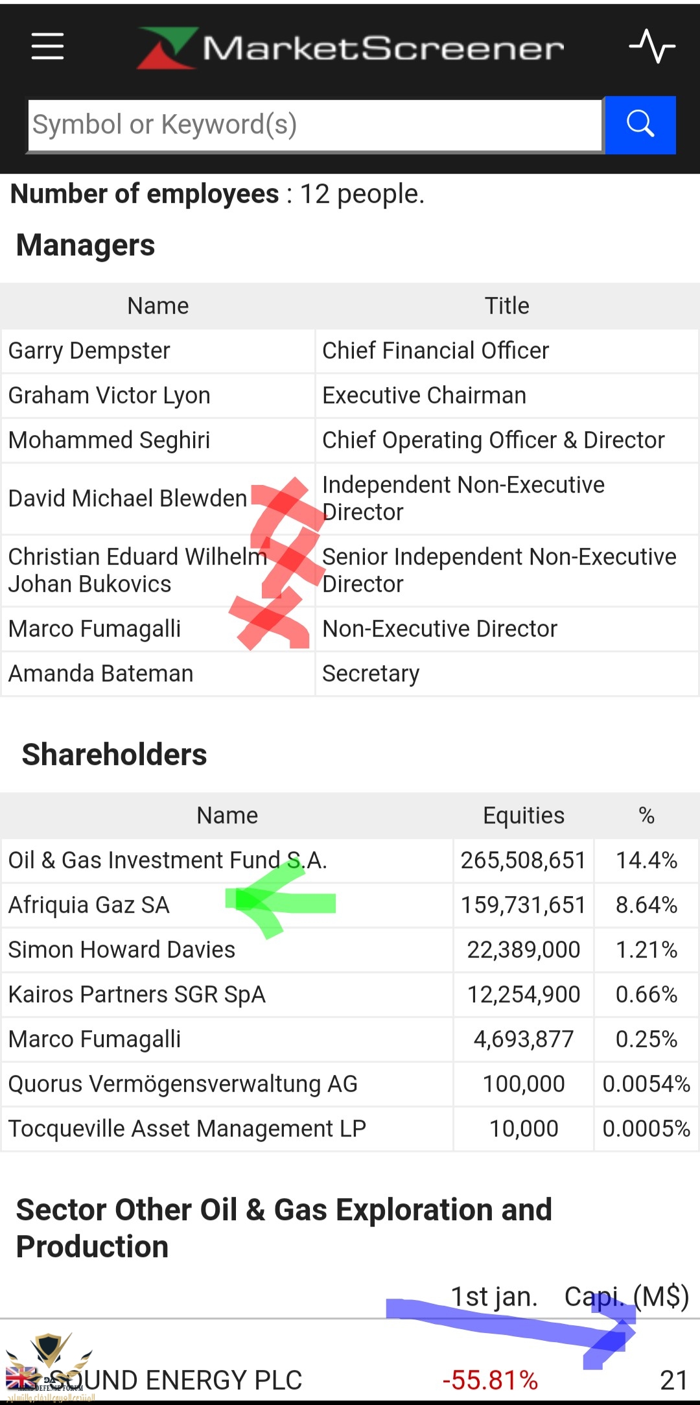This screenshot has height=1405, width=700.
Task: Click Tocqueville Asset Management LP
Action: click(x=187, y=1129)
